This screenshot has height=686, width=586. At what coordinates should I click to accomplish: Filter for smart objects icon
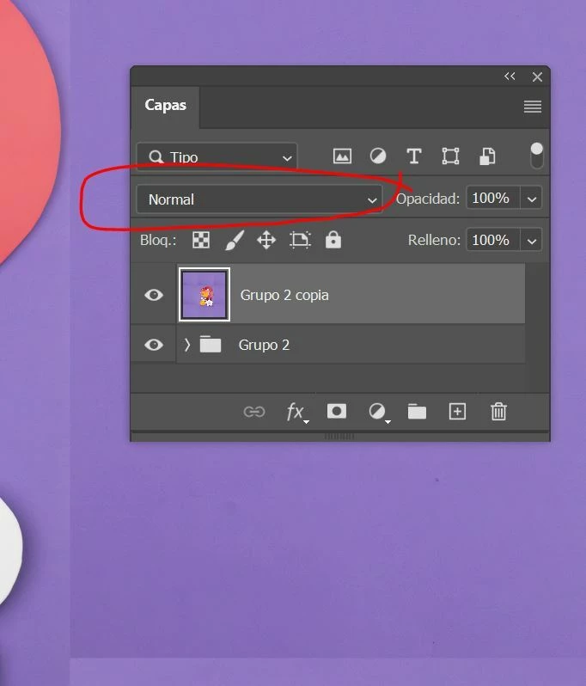[487, 156]
